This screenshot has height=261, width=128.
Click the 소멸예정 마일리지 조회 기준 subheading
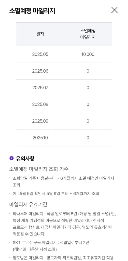[39, 169]
